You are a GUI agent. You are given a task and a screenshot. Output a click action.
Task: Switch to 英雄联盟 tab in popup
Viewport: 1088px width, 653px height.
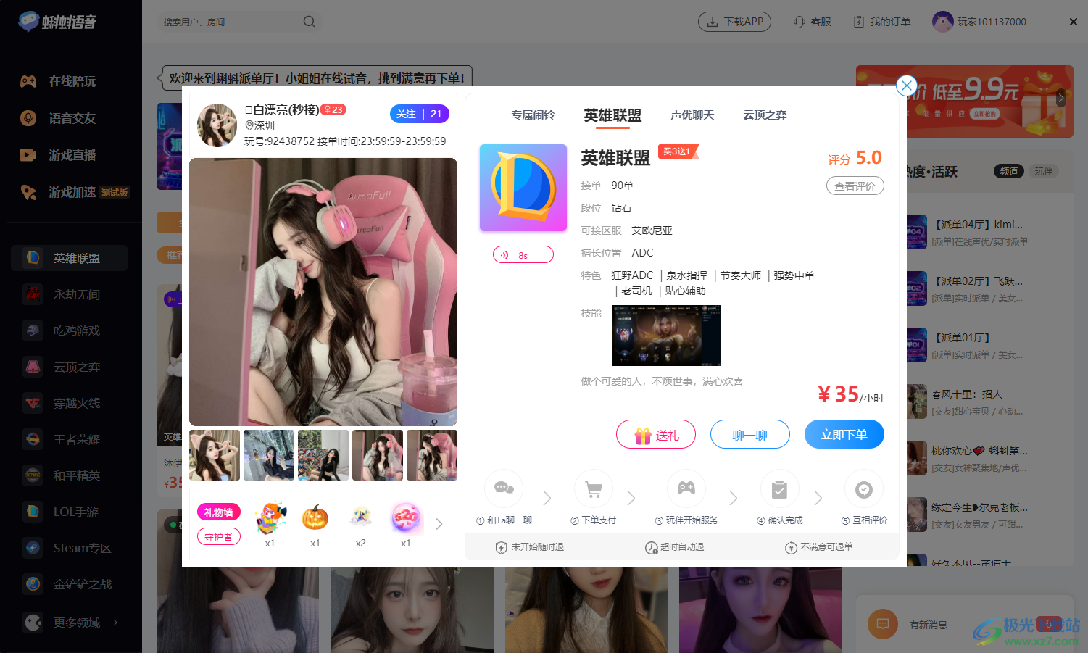point(612,115)
